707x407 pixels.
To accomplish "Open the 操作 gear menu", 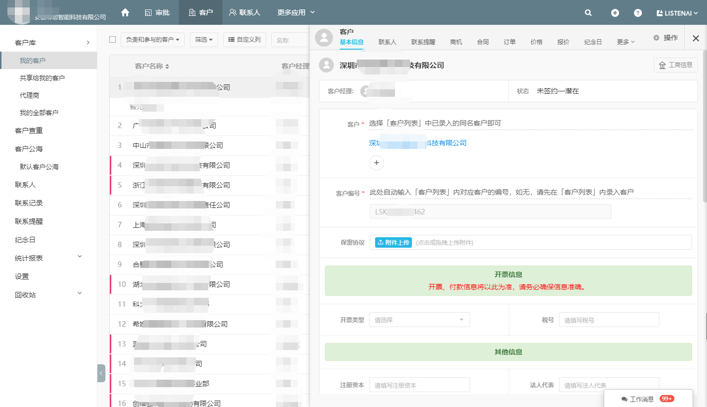I will tap(665, 38).
